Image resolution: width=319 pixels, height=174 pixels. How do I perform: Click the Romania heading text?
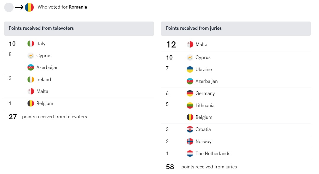coord(78,7)
